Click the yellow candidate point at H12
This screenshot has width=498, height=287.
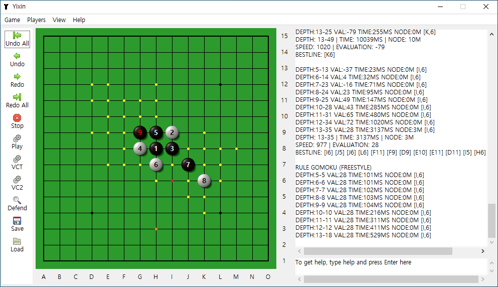(x=156, y=84)
